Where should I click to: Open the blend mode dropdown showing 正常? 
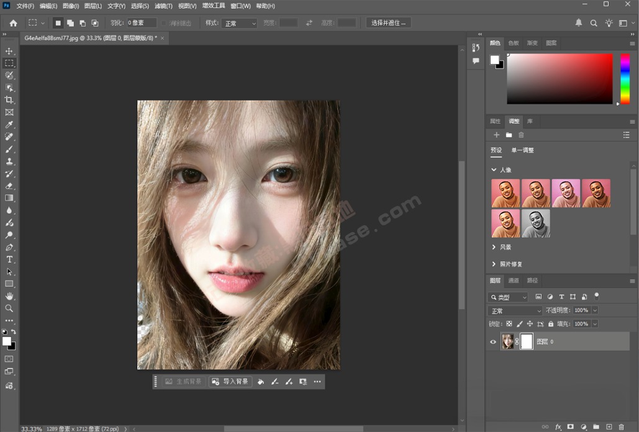pyautogui.click(x=514, y=310)
